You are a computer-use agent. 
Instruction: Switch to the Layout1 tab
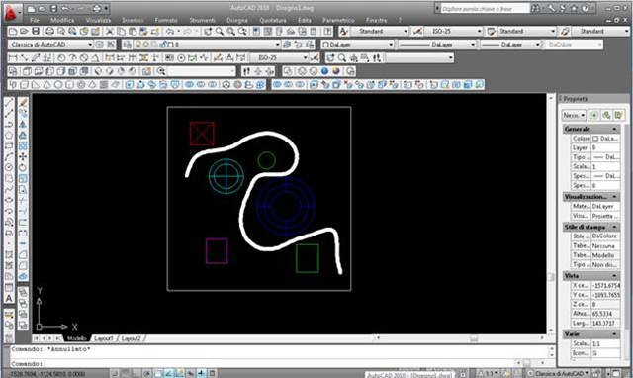click(x=103, y=338)
